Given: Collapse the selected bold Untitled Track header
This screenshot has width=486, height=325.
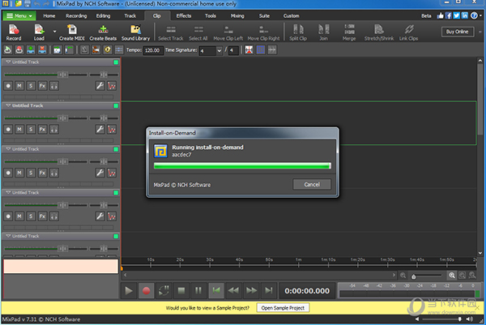Looking at the screenshot, I should click(x=8, y=105).
